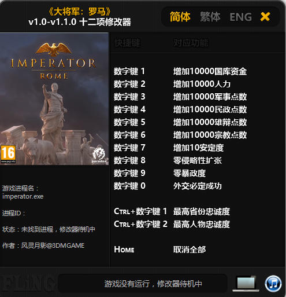
Task: Toggle 增加10000国库资金 option
Action: pyautogui.click(x=210, y=71)
